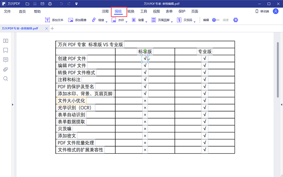Click the 背景 background icon
The height and width of the screenshot is (177, 283).
click(134, 20)
